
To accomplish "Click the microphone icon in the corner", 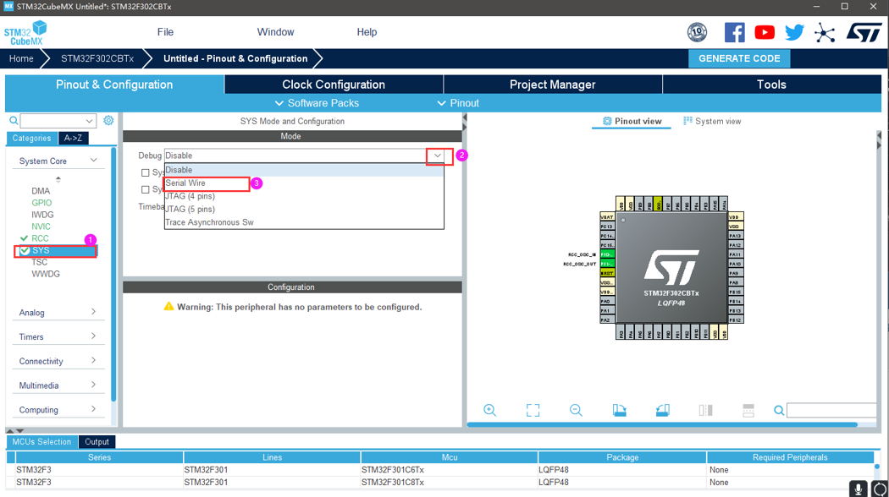I will point(858,489).
